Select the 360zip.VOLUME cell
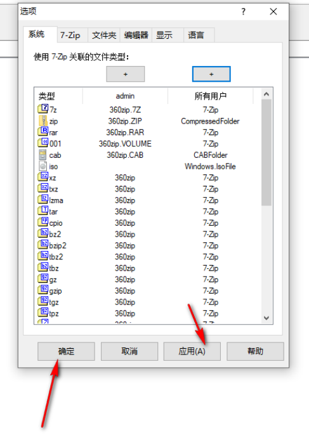The width and height of the screenshot is (309, 435). click(x=125, y=144)
